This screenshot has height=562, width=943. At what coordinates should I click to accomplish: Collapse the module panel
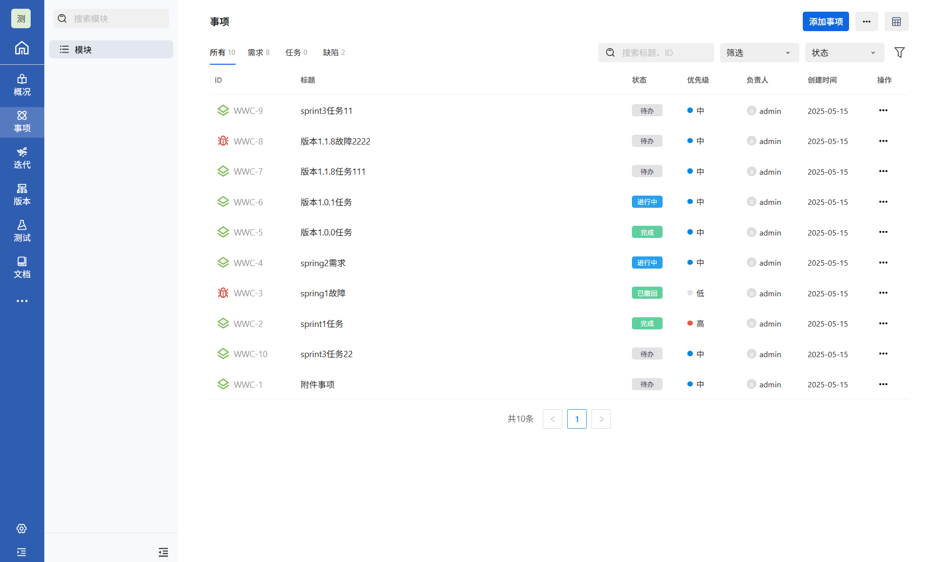(163, 552)
